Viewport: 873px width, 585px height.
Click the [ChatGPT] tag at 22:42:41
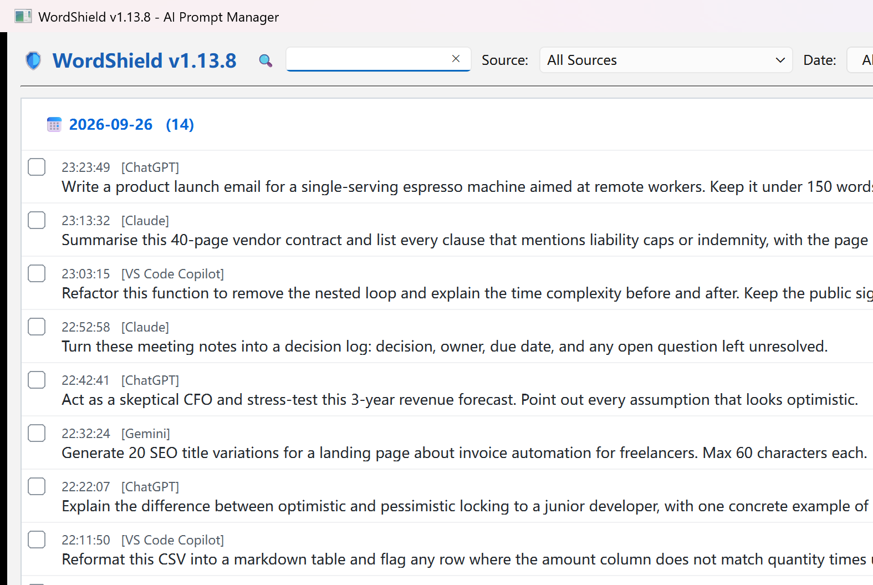(150, 380)
